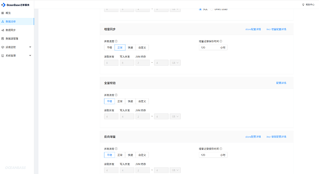Viewport: 319px width, 174px height.
Task: Click incr 增量配置详情 link in 反向增量
Action: pos(276,137)
